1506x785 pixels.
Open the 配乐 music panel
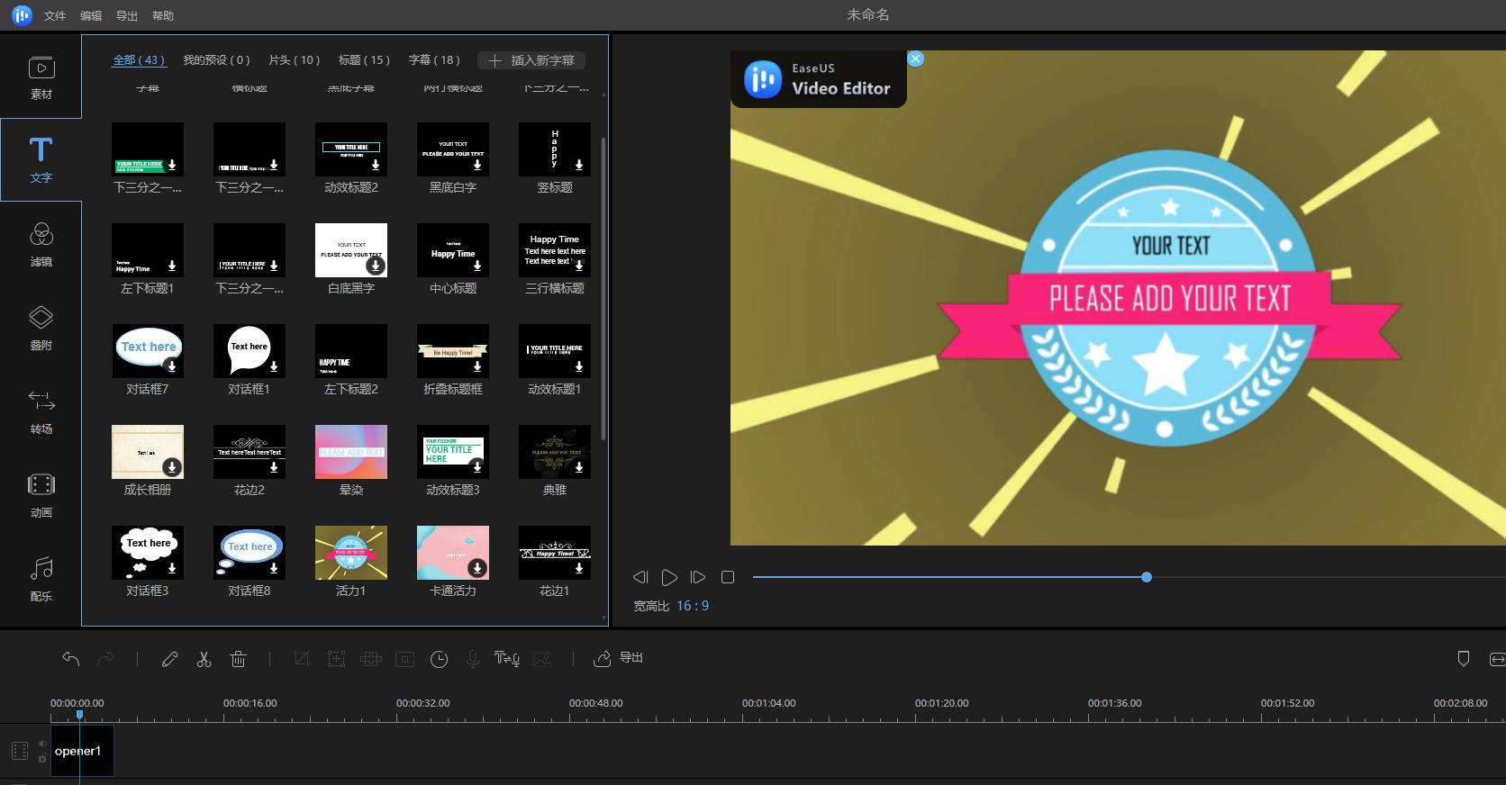41,579
